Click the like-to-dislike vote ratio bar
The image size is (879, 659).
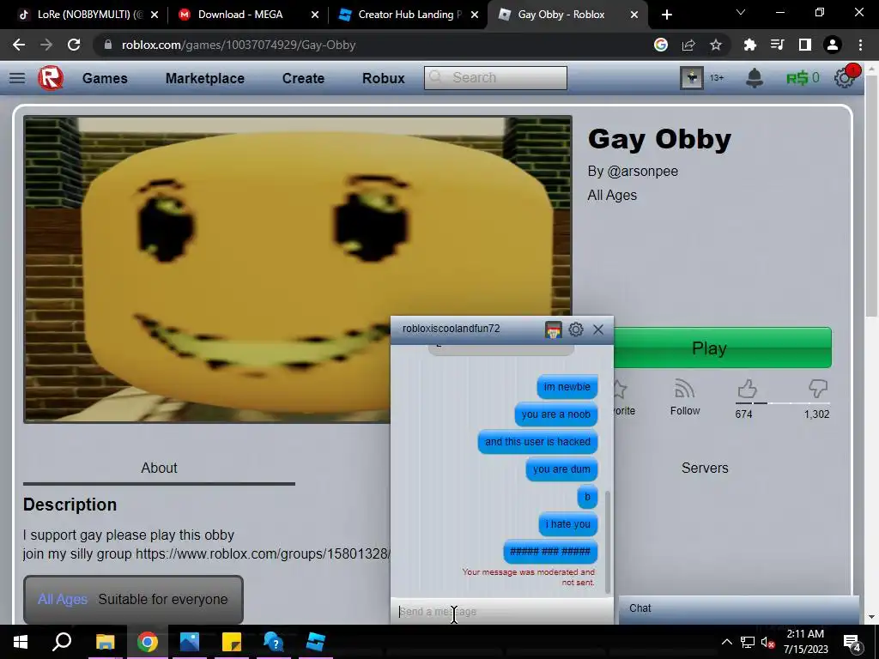coord(783,403)
